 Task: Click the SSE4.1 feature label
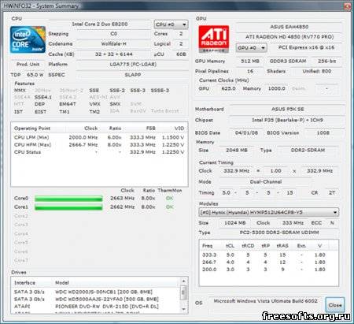point(43,97)
